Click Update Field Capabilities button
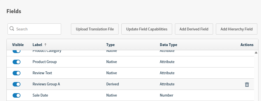Viewport: 261px width, 101px height. [147, 29]
